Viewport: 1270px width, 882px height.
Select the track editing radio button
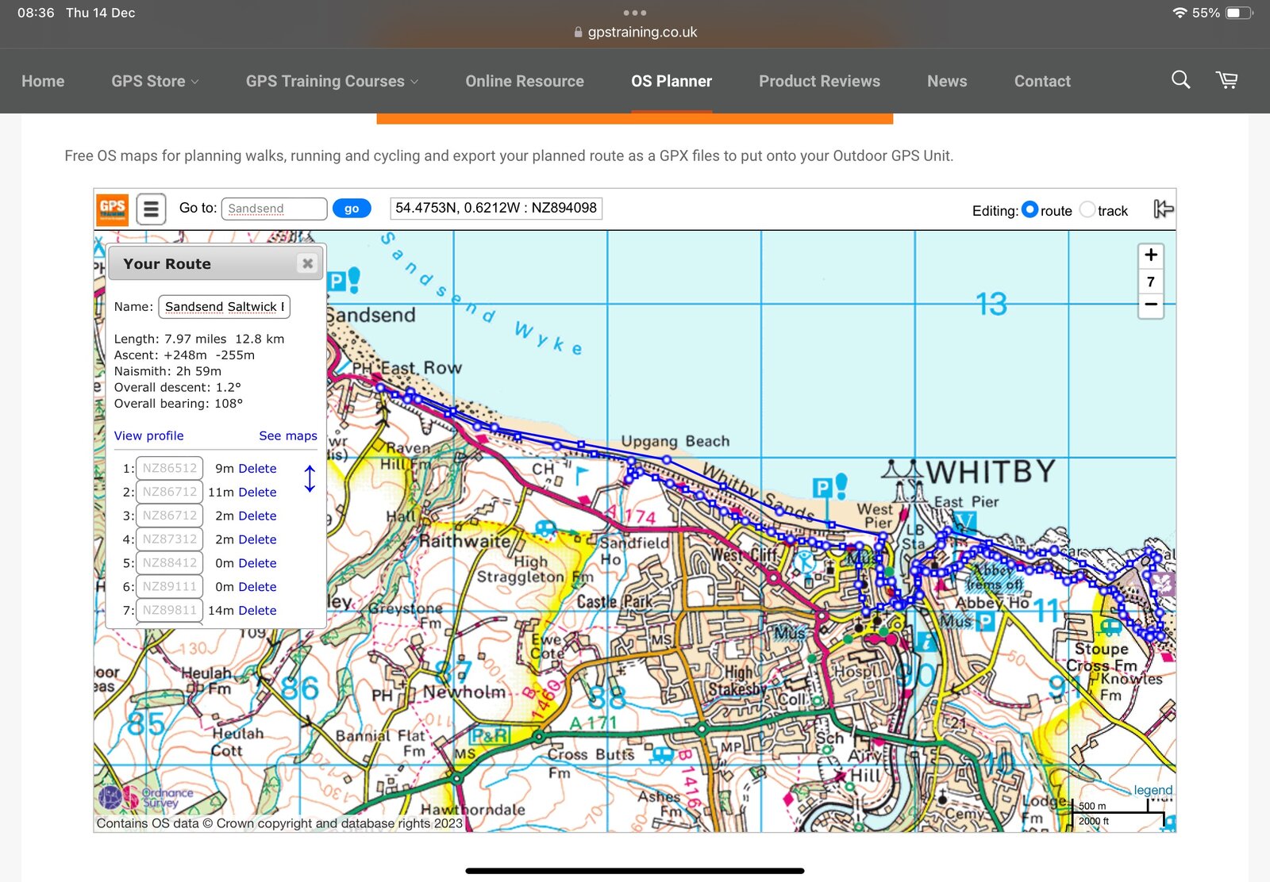[1087, 209]
